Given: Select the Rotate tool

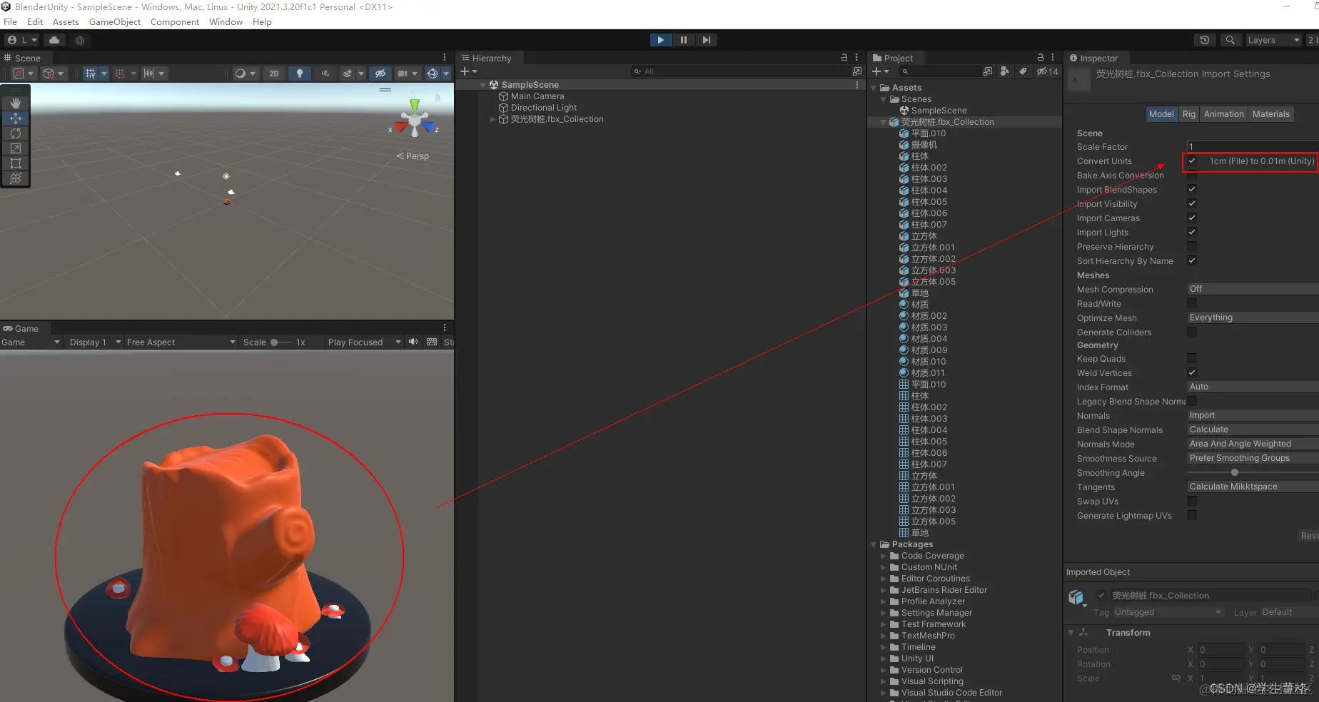Looking at the screenshot, I should click(x=16, y=133).
